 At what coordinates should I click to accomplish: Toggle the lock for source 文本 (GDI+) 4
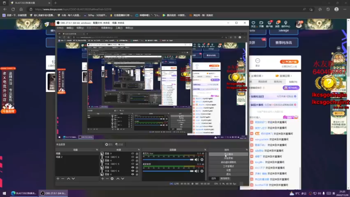point(137,171)
